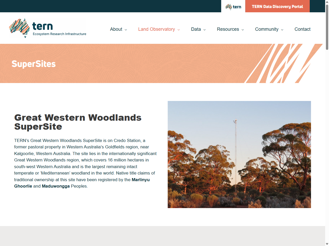
Task: Click the scrollbar down arrow
Action: point(327,244)
